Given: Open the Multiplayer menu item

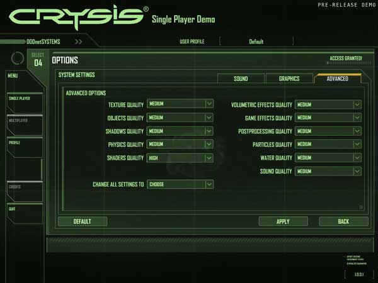Looking at the screenshot, I should [x=25, y=125].
